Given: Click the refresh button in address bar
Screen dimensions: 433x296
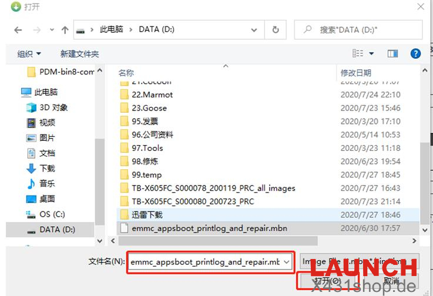Looking at the screenshot, I should [275, 29].
